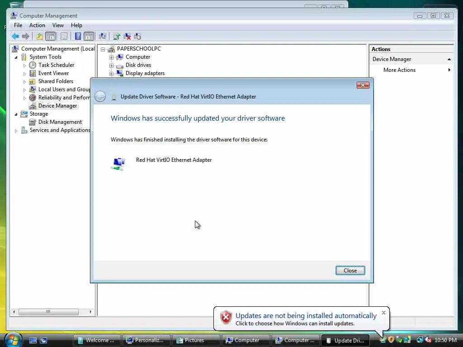Select Device Manager in the console tree

point(57,106)
